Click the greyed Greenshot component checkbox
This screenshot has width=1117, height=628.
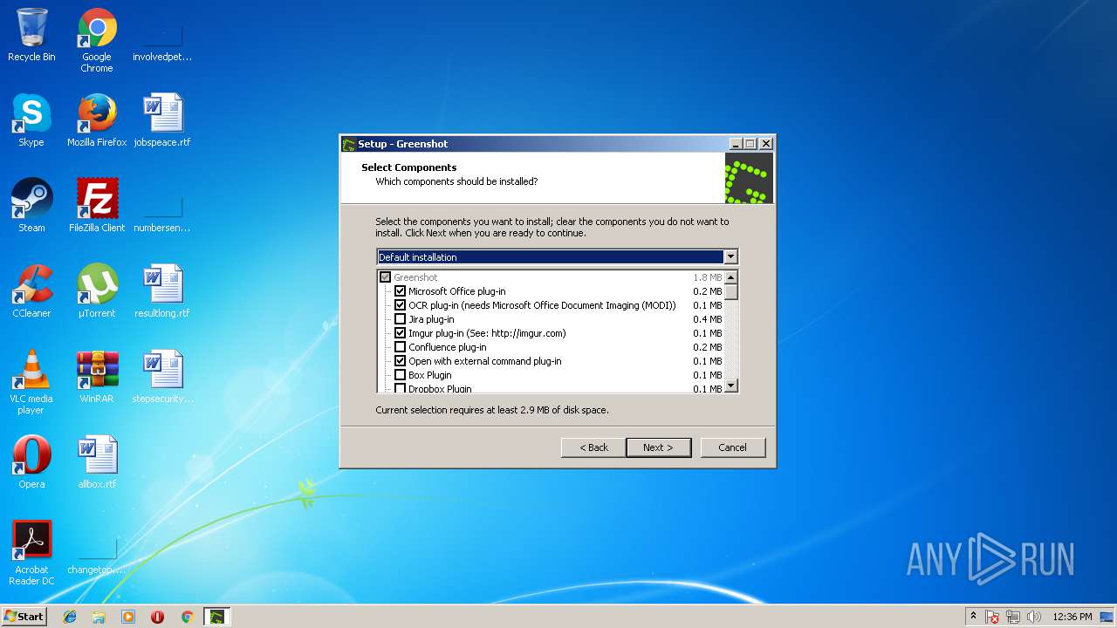pyautogui.click(x=385, y=277)
